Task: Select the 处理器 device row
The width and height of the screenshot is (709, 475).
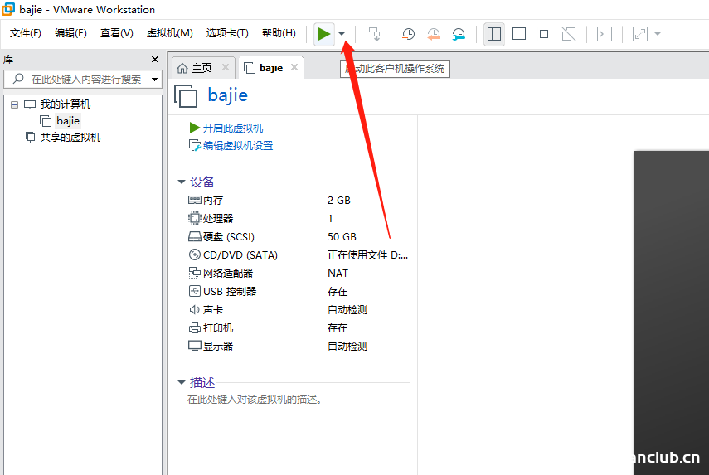Action: 299,218
